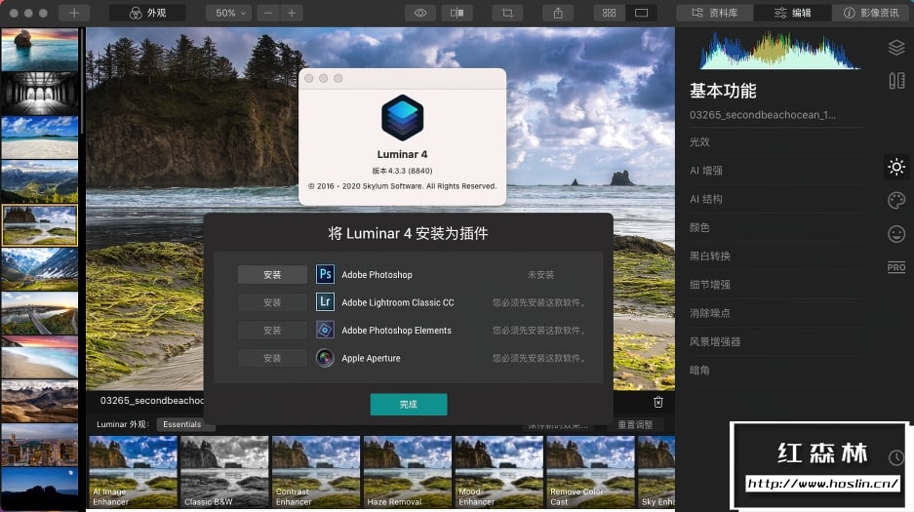This screenshot has height=512, width=914.
Task: Select the city skyline filmstrip thumbnail
Action: pyautogui.click(x=40, y=445)
